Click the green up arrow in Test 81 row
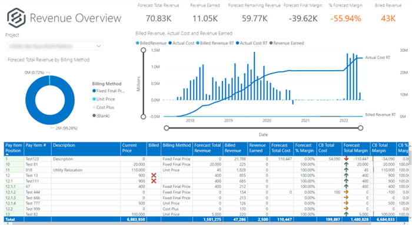The image size is (412, 225). pyautogui.click(x=346, y=164)
